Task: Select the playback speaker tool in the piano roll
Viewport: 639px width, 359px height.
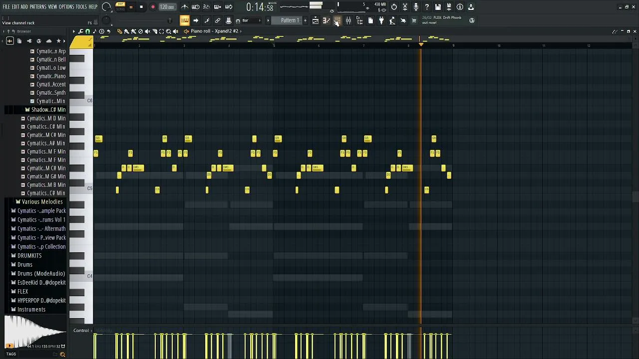Action: click(x=175, y=31)
